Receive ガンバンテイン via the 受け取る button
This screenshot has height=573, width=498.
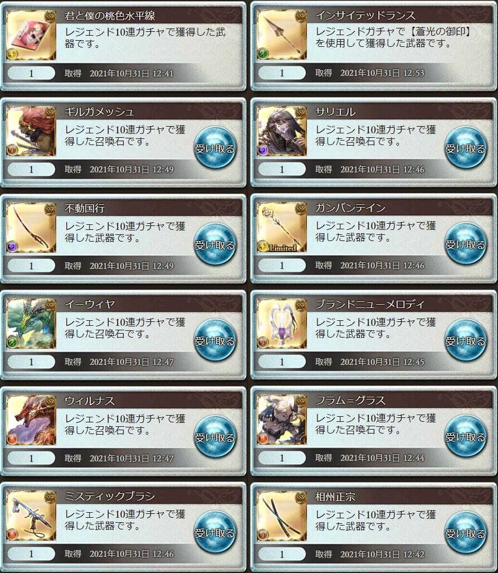(x=466, y=244)
